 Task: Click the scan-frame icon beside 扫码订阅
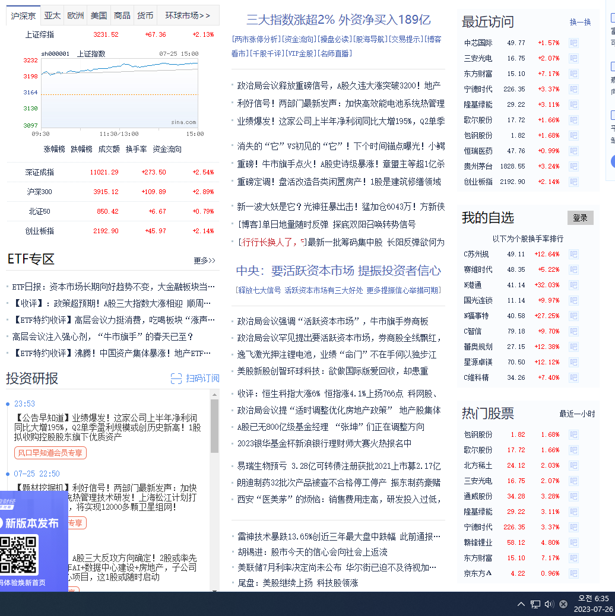coord(176,378)
